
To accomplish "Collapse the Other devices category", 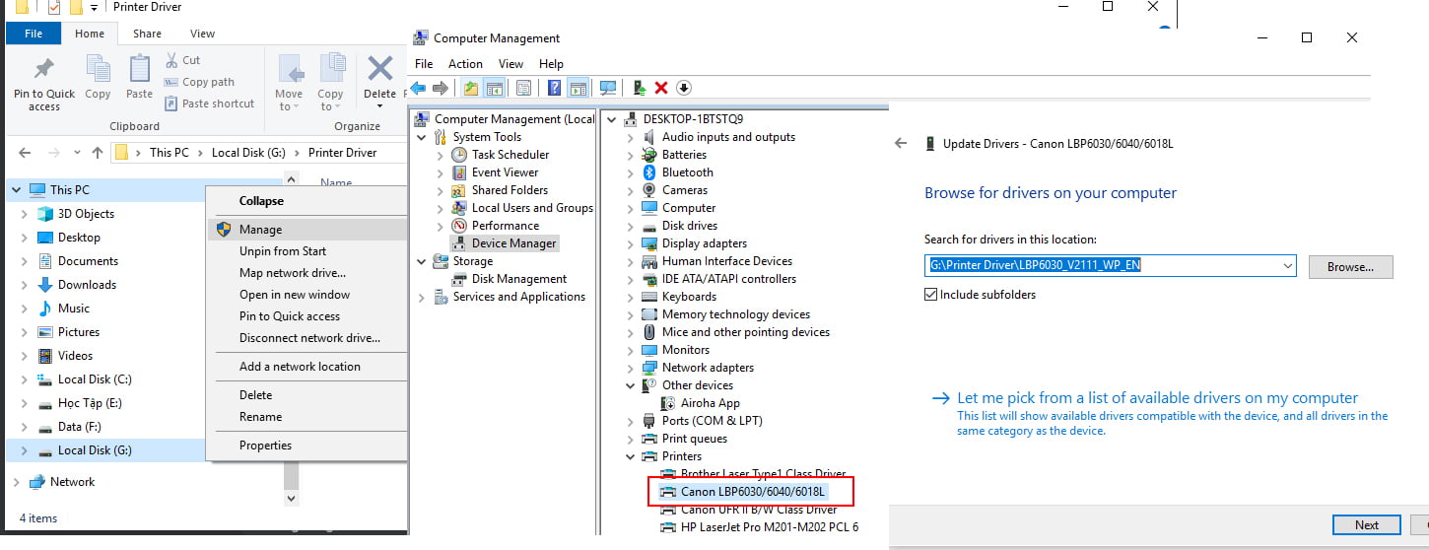I will [631, 385].
